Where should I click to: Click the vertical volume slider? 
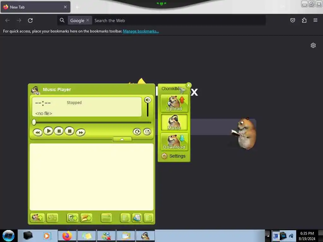(x=148, y=110)
